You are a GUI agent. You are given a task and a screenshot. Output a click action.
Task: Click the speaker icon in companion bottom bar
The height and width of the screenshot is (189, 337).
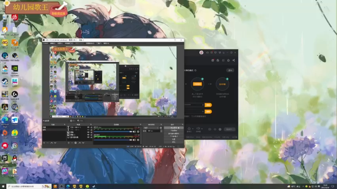pyautogui.click(x=198, y=129)
